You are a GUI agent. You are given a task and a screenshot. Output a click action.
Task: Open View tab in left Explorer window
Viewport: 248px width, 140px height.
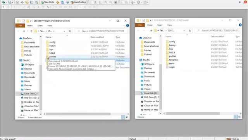50,26
